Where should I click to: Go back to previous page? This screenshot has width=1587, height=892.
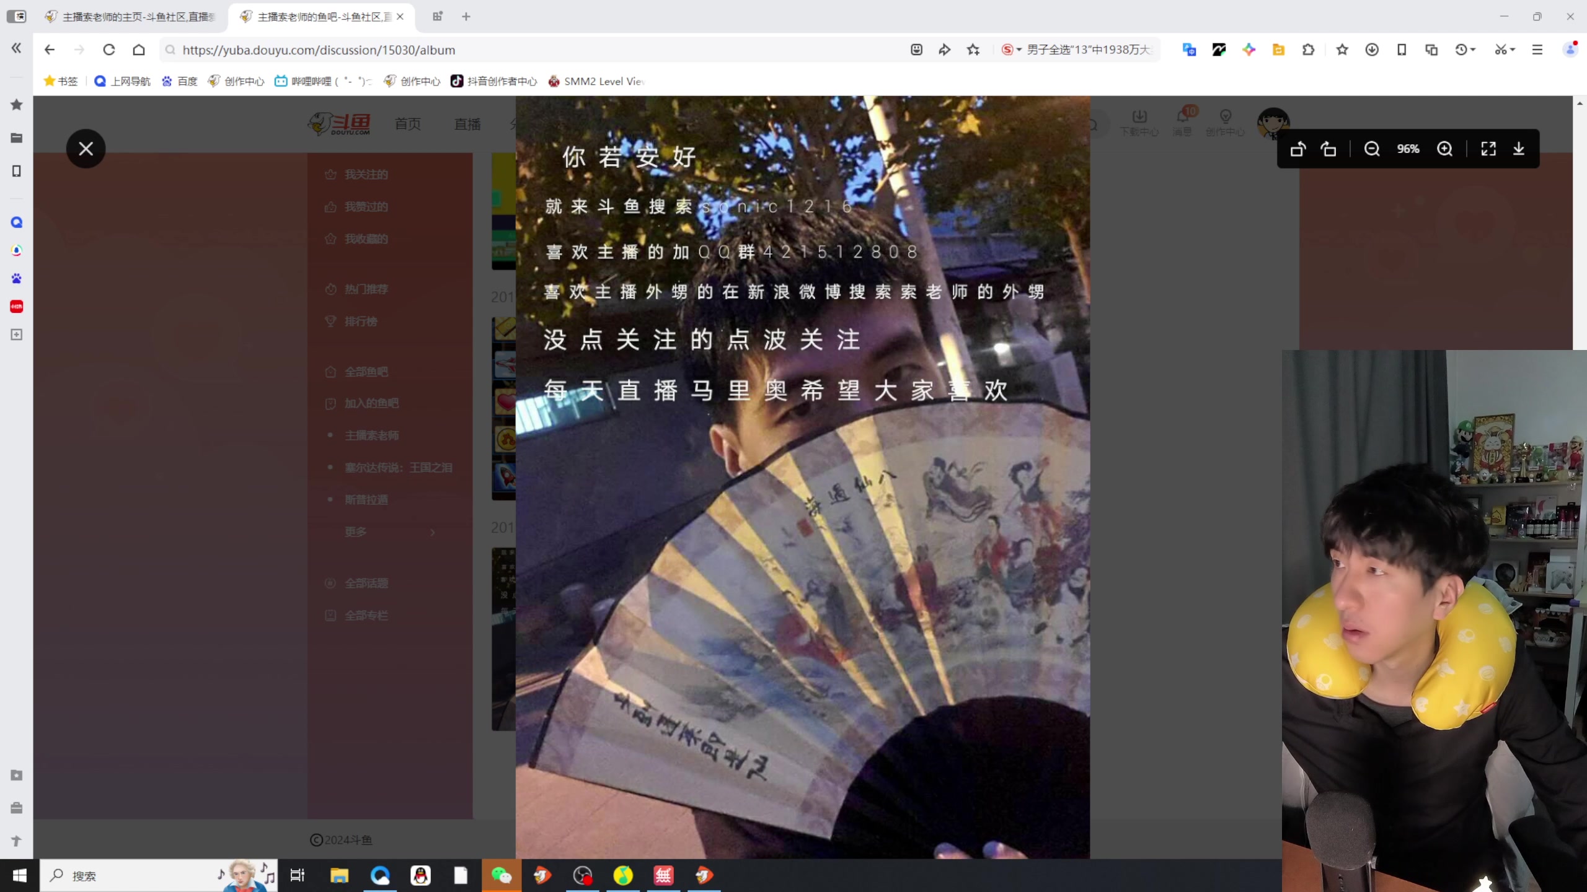pos(50,50)
